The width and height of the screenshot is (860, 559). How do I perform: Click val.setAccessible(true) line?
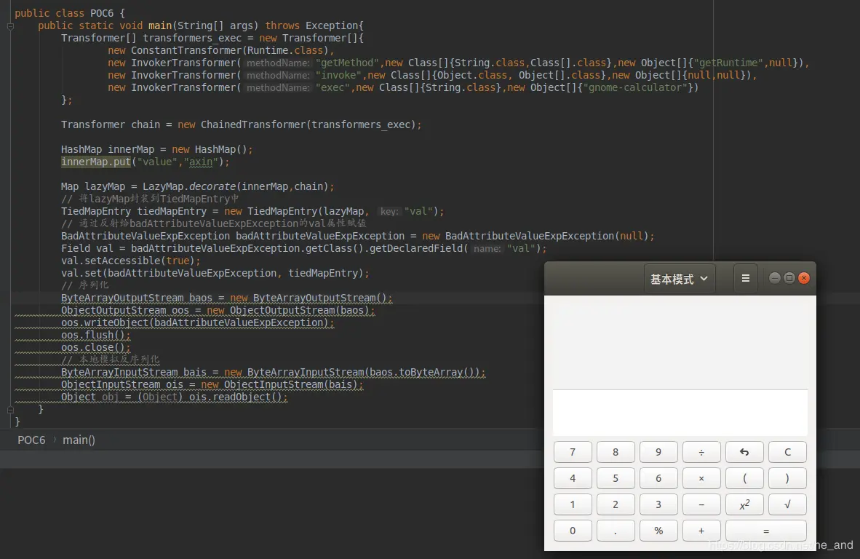pos(130,261)
